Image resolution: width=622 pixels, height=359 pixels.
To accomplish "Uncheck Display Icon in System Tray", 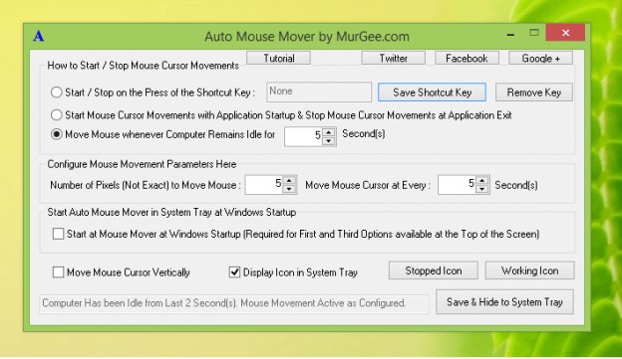I will [234, 272].
